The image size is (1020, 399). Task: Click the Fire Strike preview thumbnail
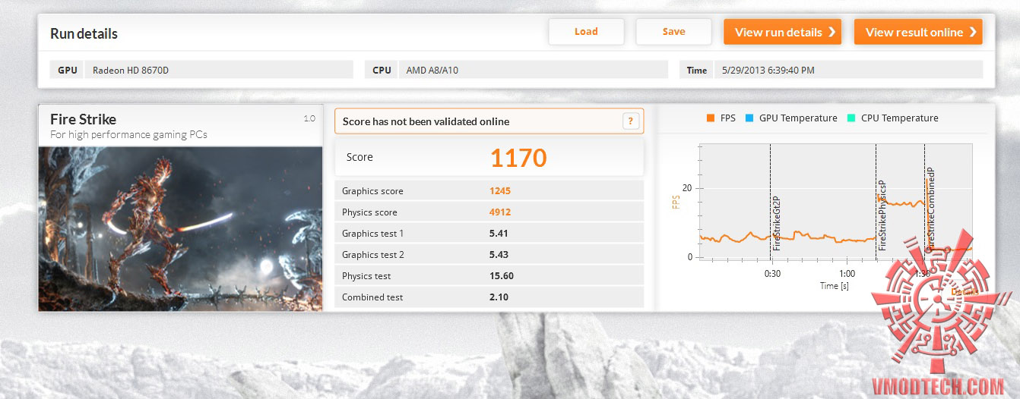[181, 228]
